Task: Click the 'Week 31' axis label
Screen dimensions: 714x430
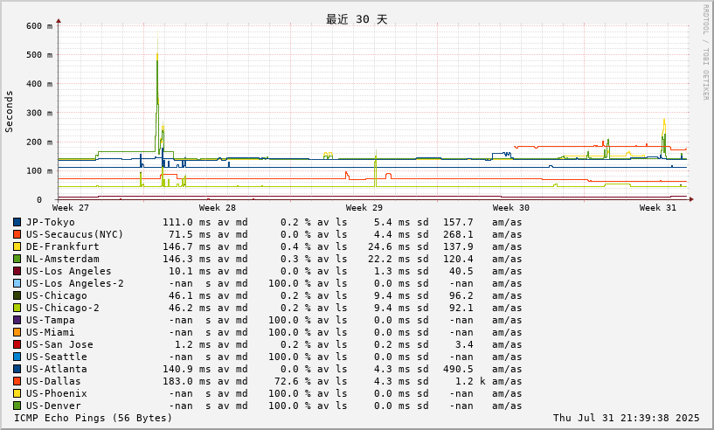Action: click(x=657, y=208)
